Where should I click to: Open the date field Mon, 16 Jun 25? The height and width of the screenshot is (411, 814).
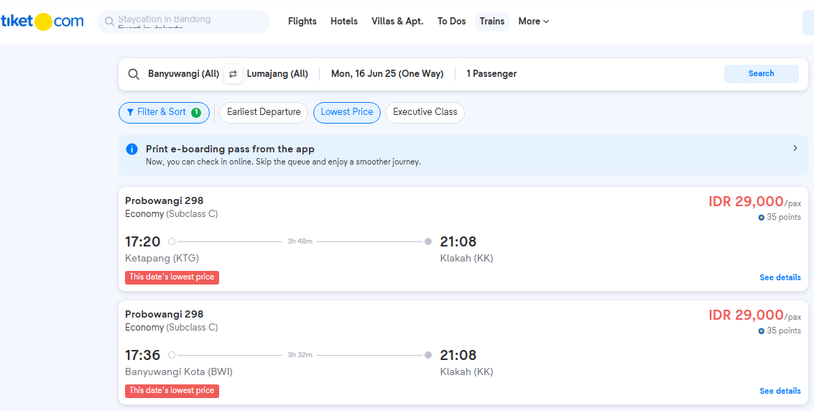[x=387, y=74]
